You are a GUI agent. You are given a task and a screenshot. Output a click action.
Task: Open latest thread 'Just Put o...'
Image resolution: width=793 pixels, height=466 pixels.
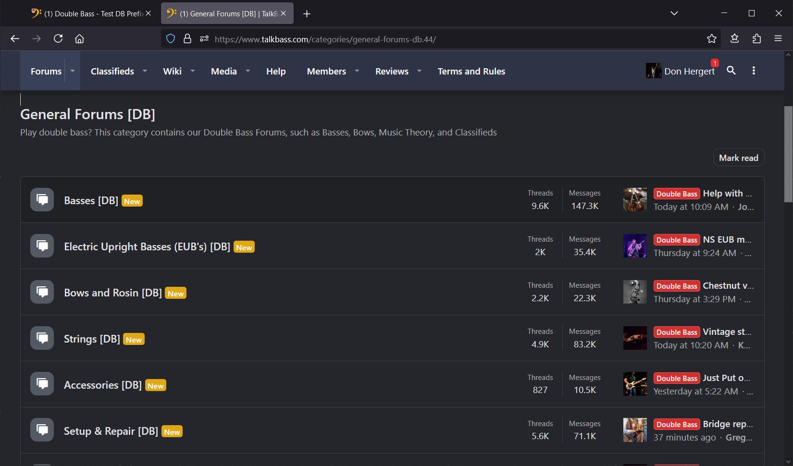(727, 378)
